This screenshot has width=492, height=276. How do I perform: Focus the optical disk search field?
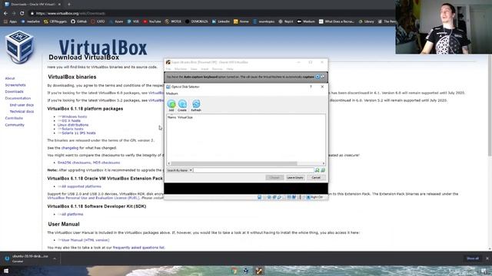(x=254, y=170)
